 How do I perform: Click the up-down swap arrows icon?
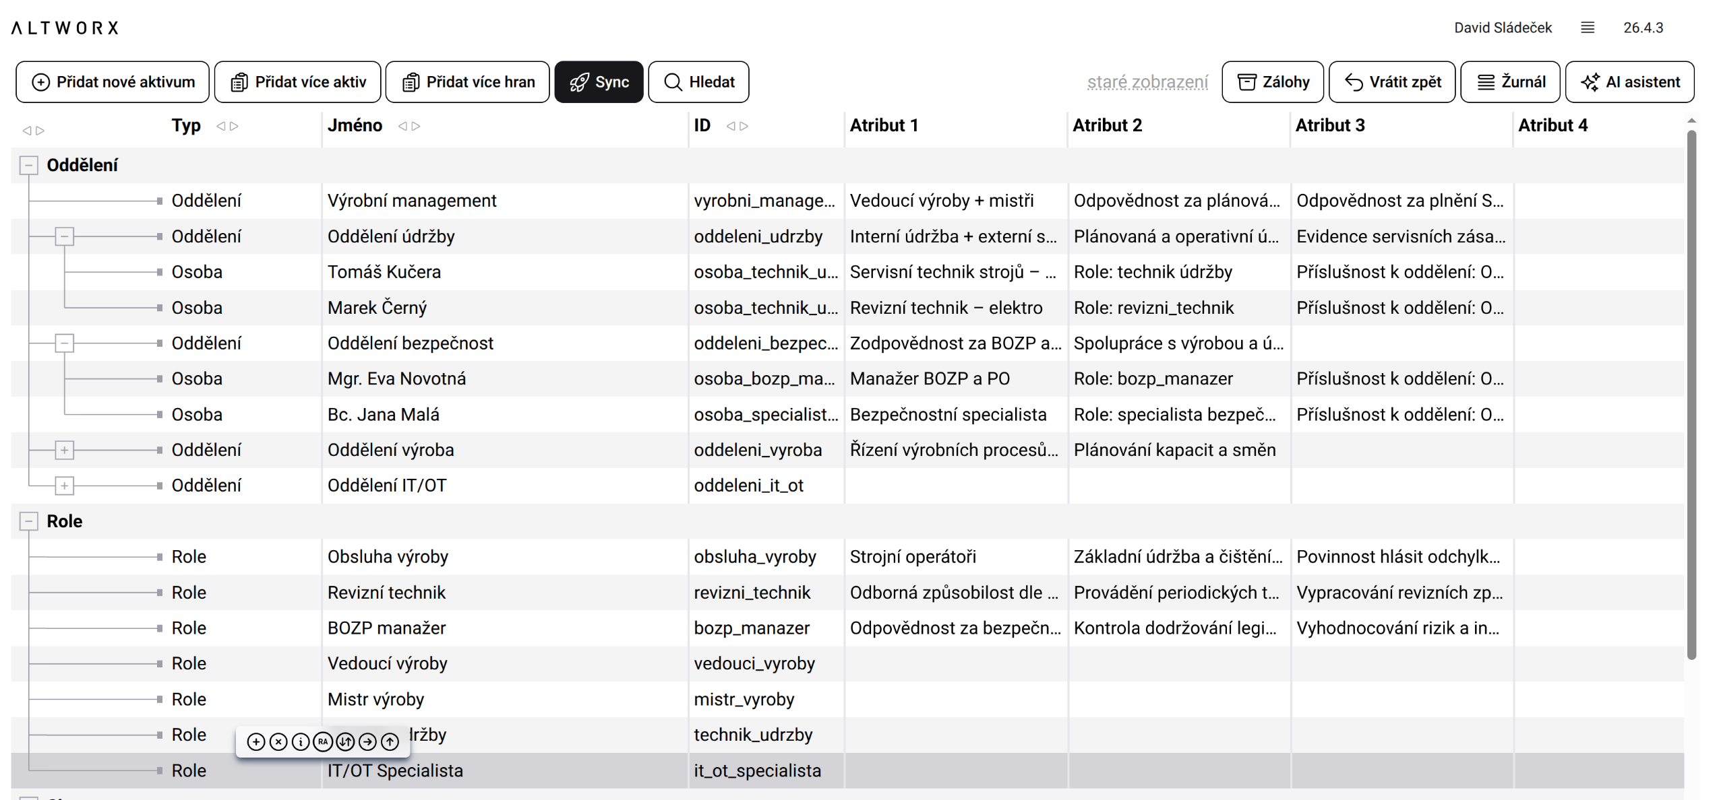pyautogui.click(x=345, y=741)
